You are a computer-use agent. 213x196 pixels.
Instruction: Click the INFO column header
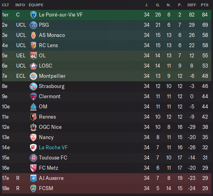20,5
